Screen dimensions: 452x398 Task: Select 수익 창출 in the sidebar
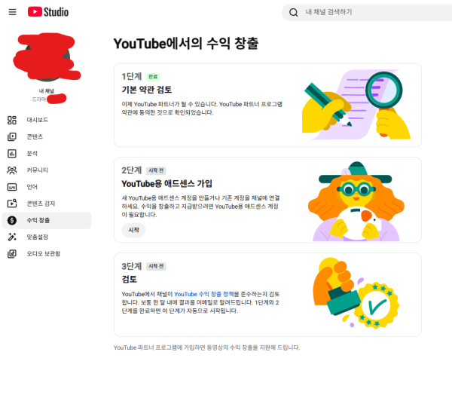[47, 220]
